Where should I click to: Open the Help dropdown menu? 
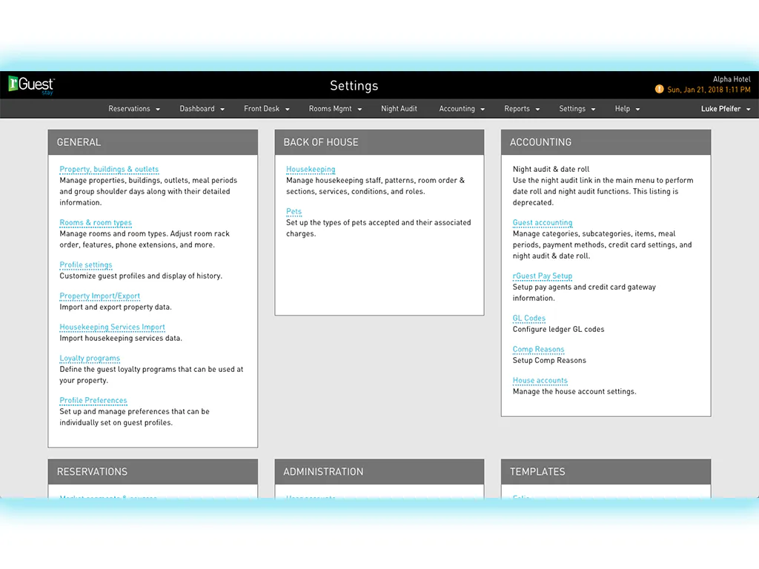(x=627, y=109)
